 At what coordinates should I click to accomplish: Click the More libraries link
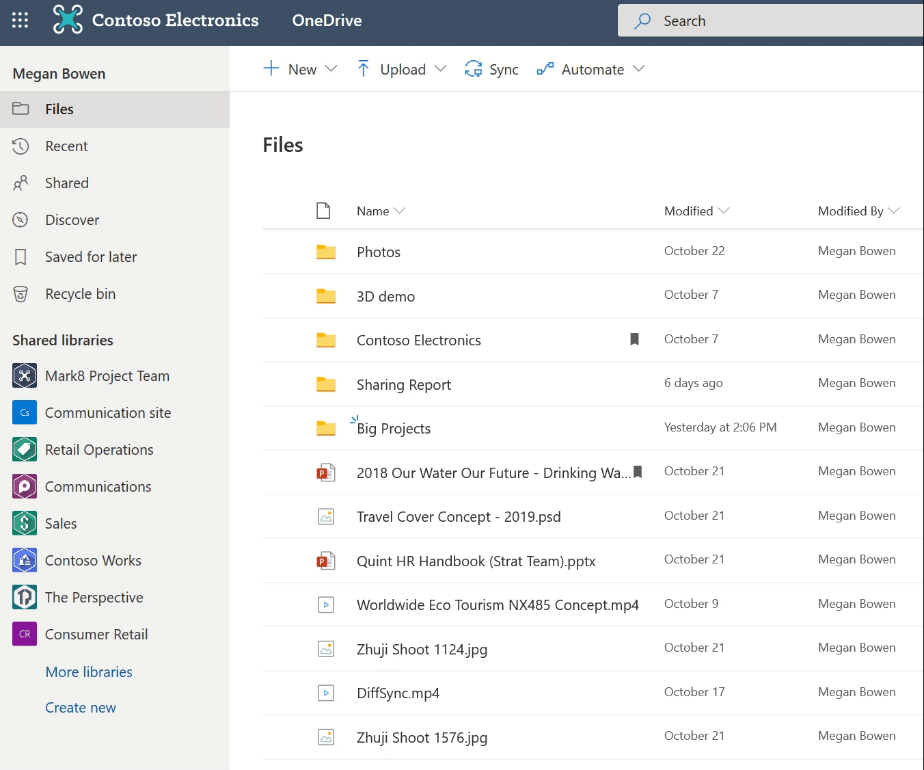pyautogui.click(x=89, y=672)
